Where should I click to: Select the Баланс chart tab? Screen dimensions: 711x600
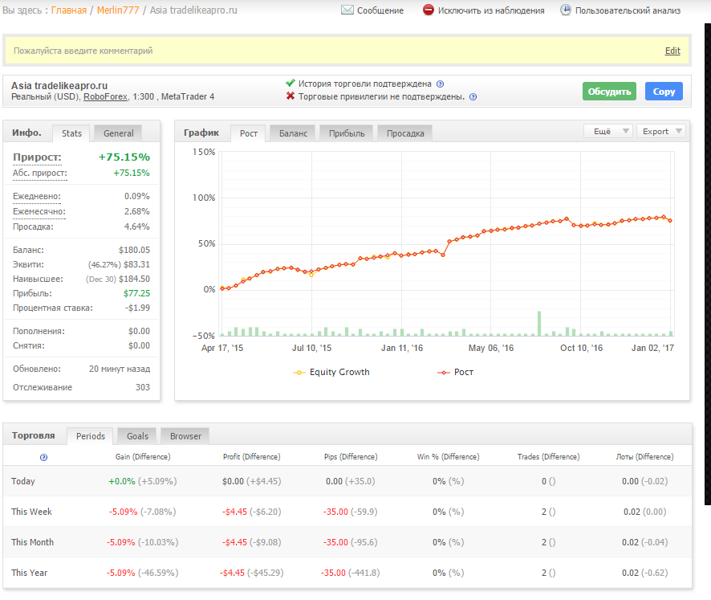(x=293, y=133)
